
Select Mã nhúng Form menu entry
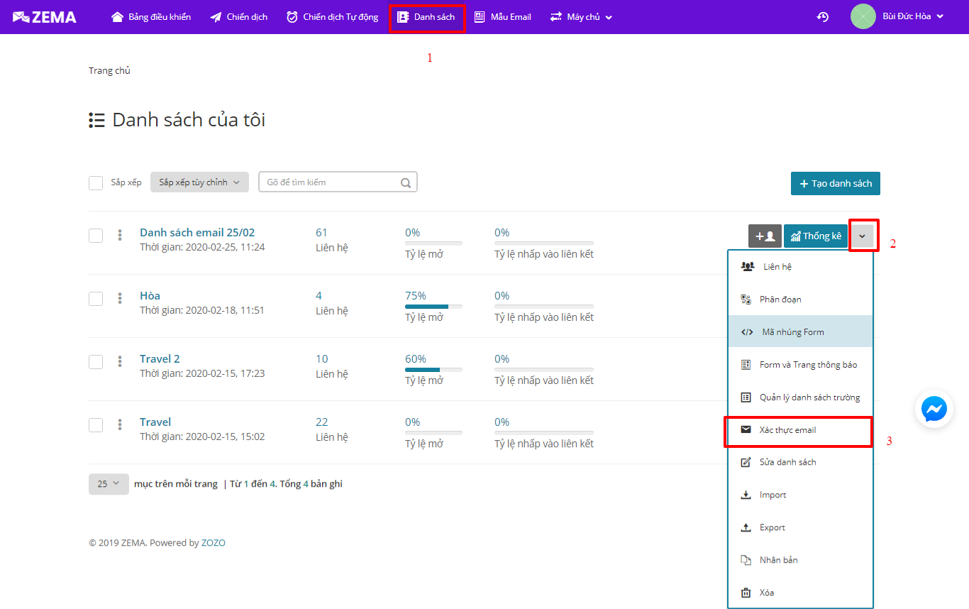[801, 331]
